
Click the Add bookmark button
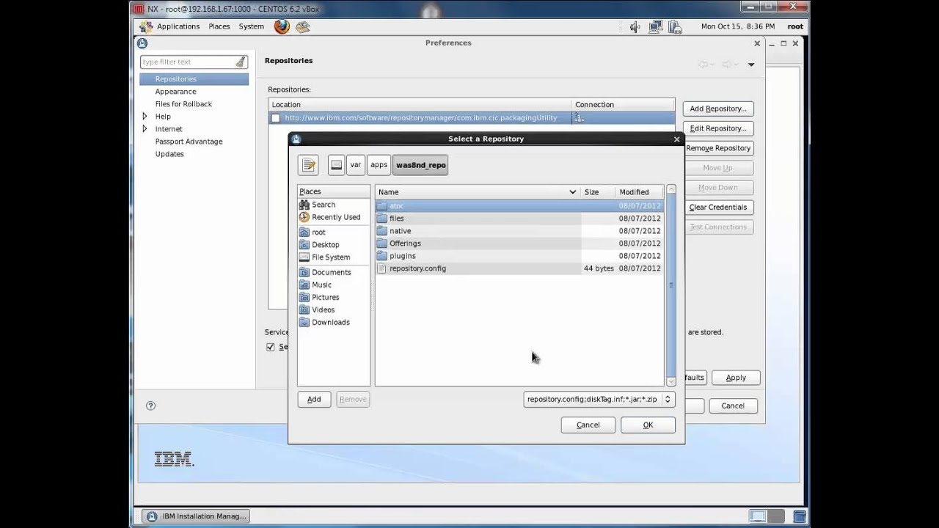tap(314, 399)
